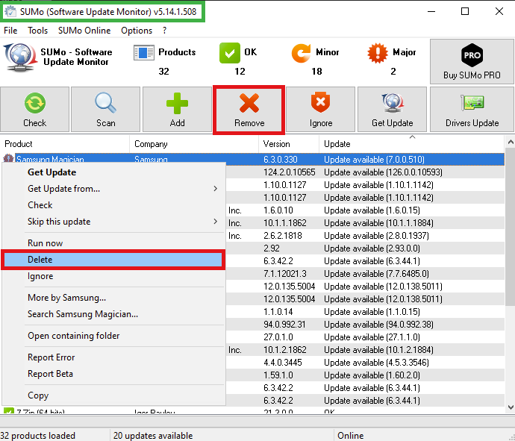Choose Report Beta in context menu
This screenshot has width=515, height=441.
coord(113,374)
